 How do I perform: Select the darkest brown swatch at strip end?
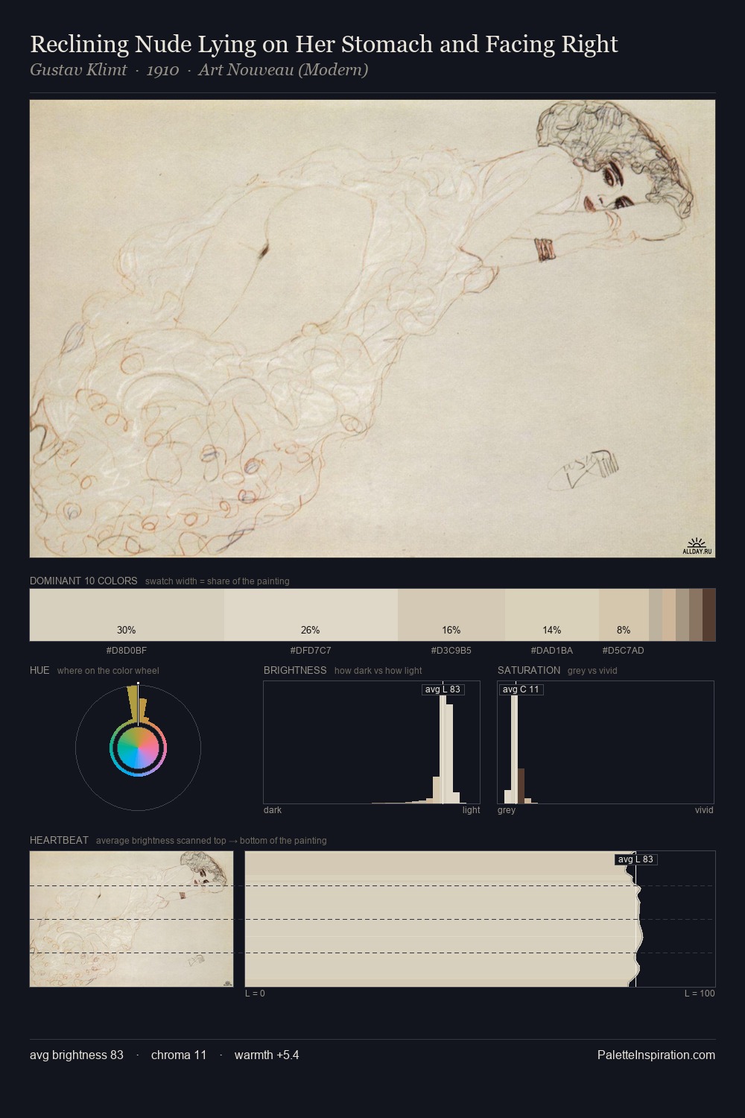tap(708, 615)
